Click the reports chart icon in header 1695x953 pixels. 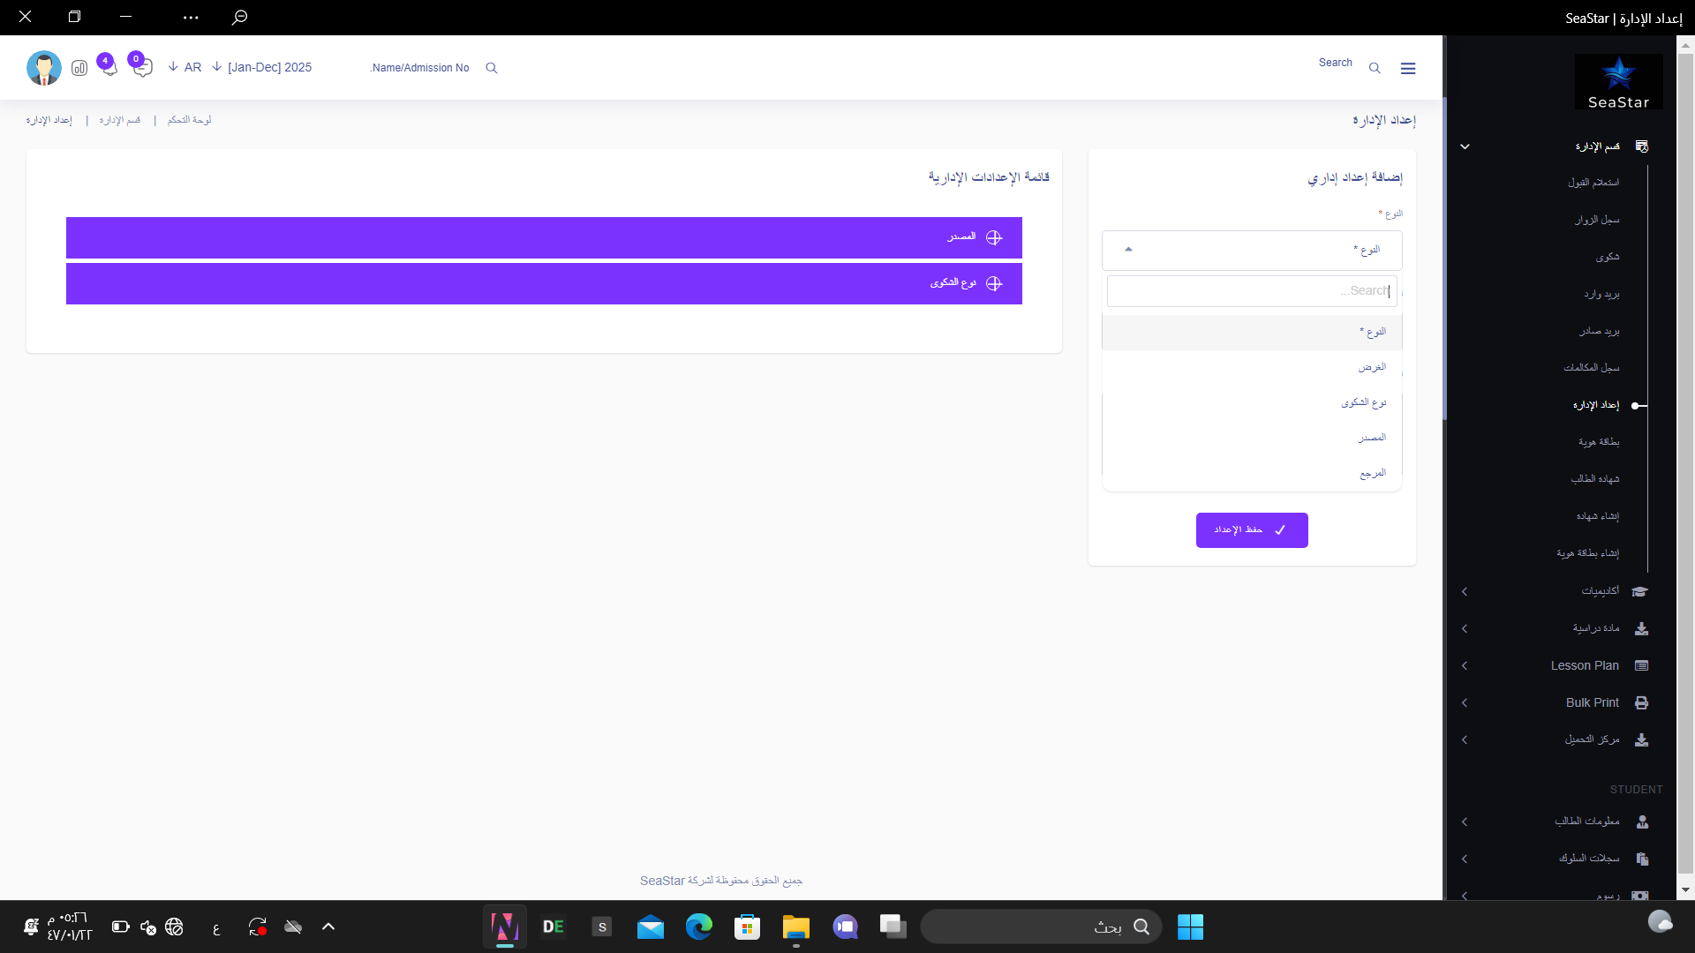pyautogui.click(x=79, y=68)
